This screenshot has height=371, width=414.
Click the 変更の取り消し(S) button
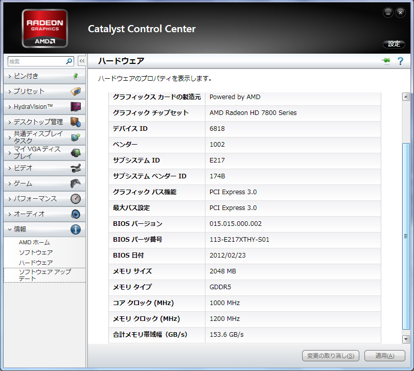coord(331,356)
